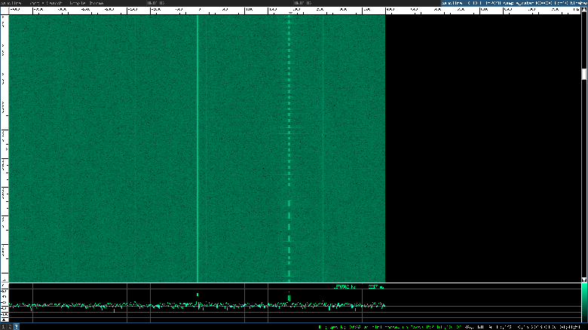
Task: Select the highlighted workspace 3 button
Action: point(17,327)
